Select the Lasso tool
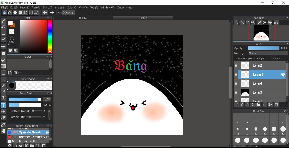Screen dimensions: 289x148 point(3,79)
